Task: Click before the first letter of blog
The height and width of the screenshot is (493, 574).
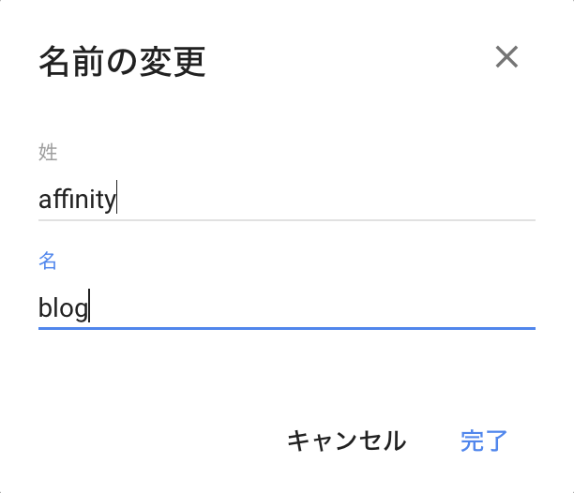Action: [x=39, y=307]
